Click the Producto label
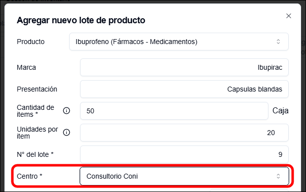Viewport: 306px width, 192px height. [x=31, y=42]
